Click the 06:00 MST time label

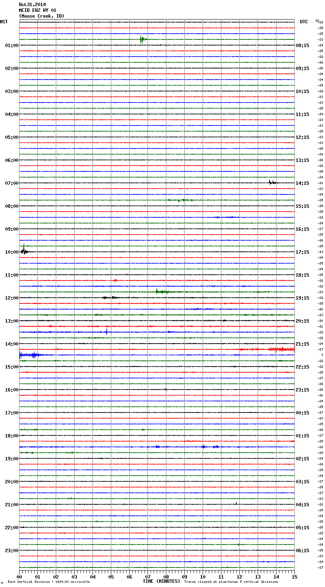pyautogui.click(x=12, y=160)
